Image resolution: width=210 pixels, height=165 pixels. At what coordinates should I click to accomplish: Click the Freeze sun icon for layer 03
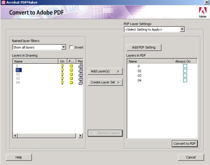71,79
